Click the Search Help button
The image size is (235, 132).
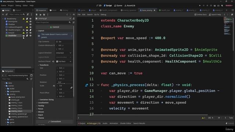click(215, 15)
